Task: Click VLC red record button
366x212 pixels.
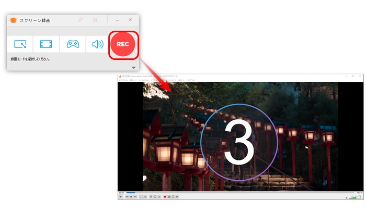Action: tap(165, 197)
